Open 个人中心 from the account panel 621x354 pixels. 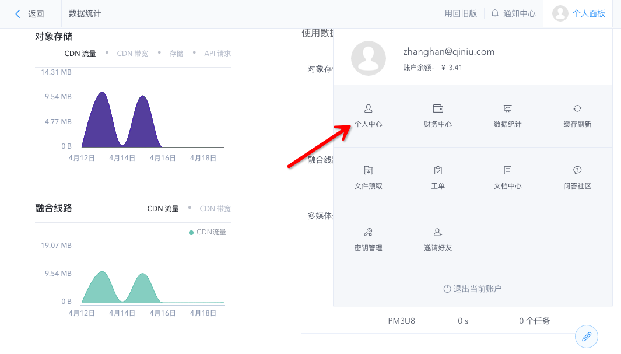(x=368, y=115)
